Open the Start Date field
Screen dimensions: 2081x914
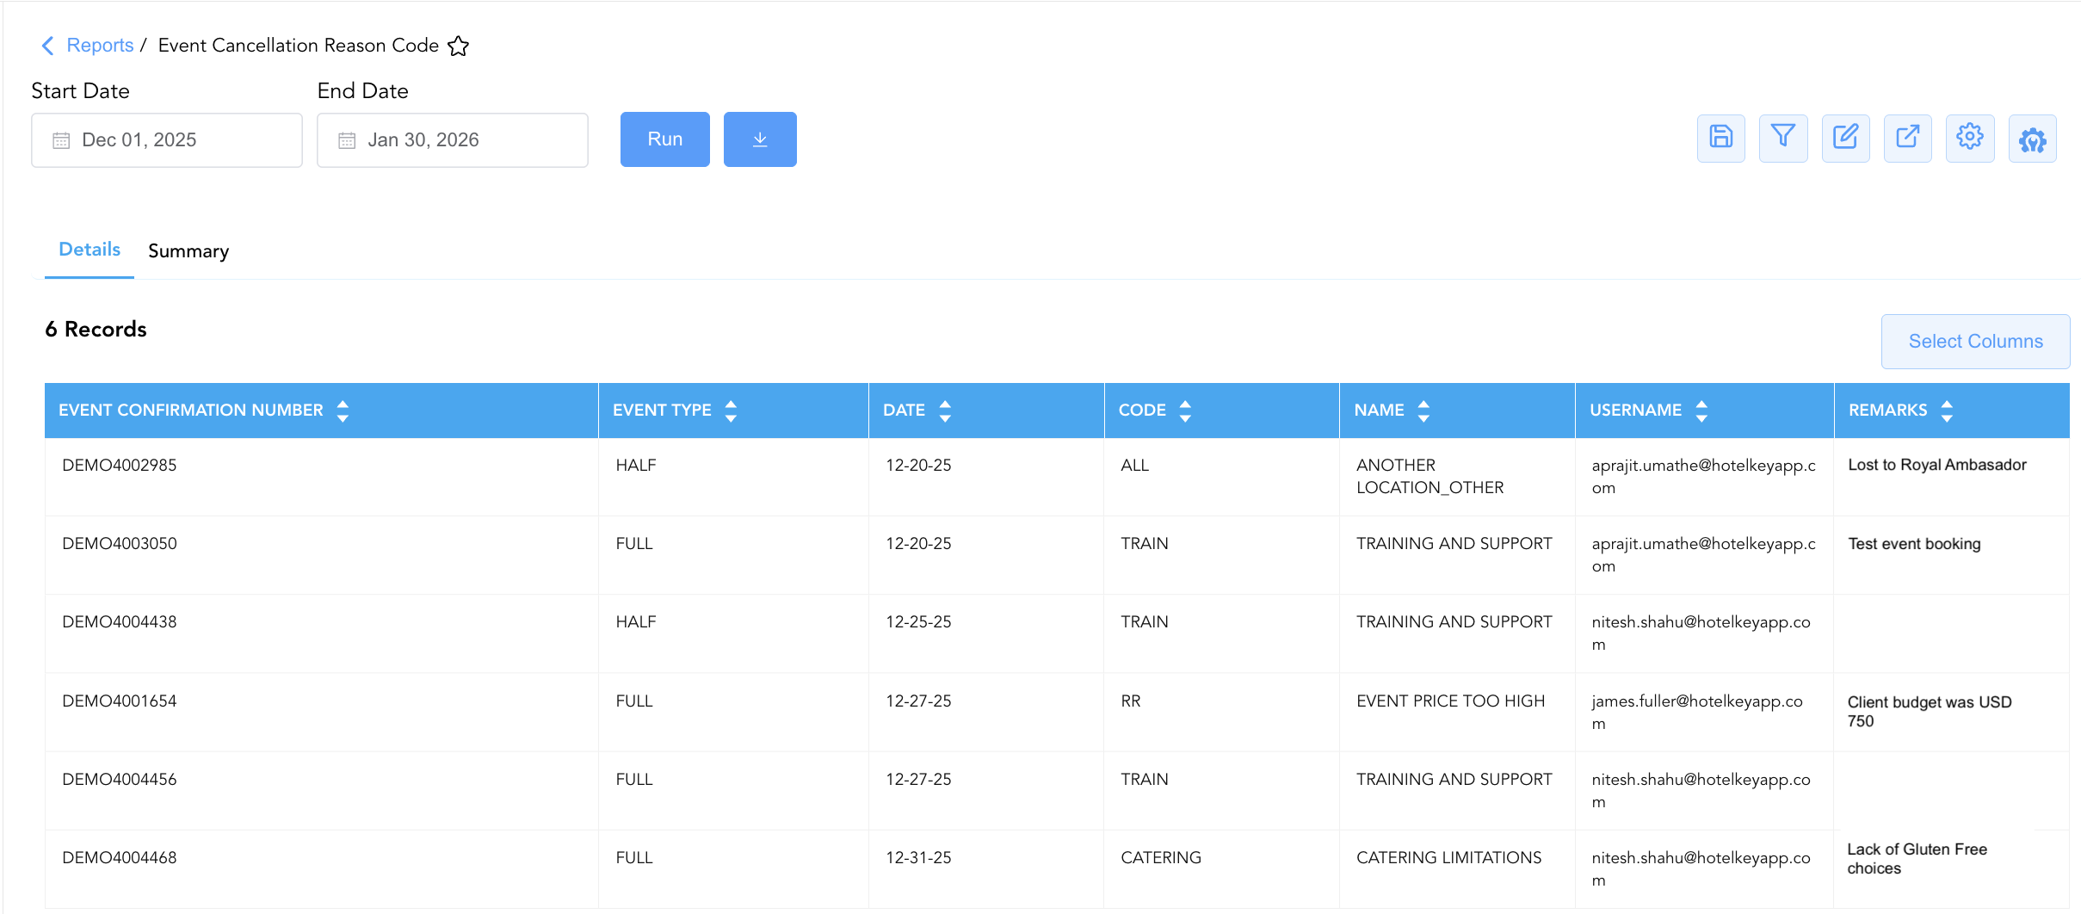[167, 140]
